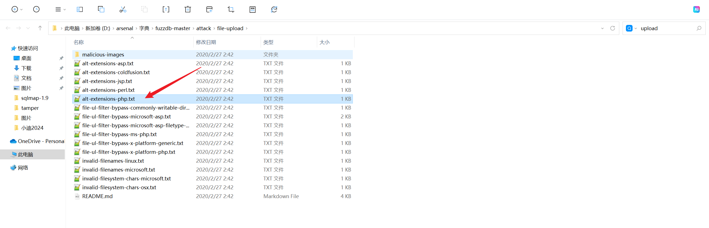The width and height of the screenshot is (709, 228).
Task: Click 此电脑 in the address path
Action: point(72,28)
